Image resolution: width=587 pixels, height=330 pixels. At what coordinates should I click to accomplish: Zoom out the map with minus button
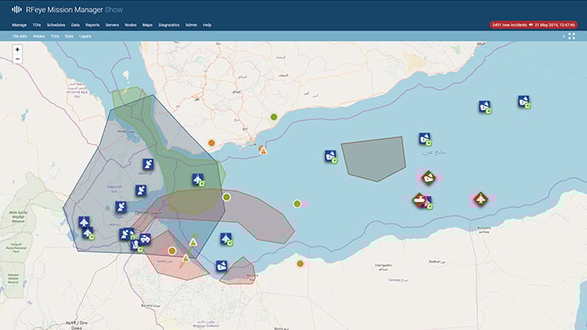click(18, 59)
